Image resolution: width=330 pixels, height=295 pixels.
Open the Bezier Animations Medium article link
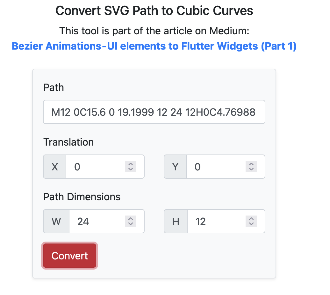pos(154,46)
